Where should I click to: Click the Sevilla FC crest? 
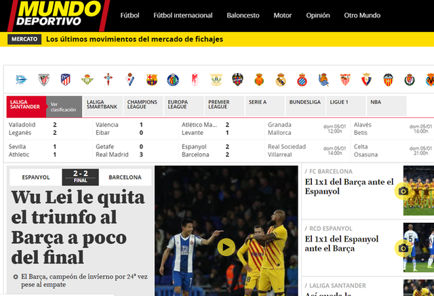[344, 79]
